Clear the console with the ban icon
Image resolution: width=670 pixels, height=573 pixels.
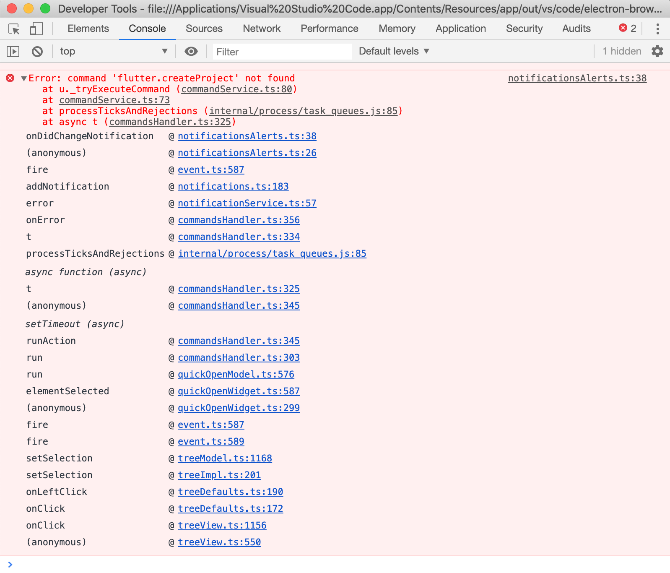[x=37, y=52]
